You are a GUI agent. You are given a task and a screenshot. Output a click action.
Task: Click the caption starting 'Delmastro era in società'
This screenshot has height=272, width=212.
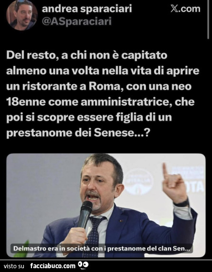(102, 249)
